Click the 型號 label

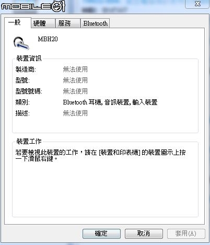pyautogui.click(x=22, y=80)
